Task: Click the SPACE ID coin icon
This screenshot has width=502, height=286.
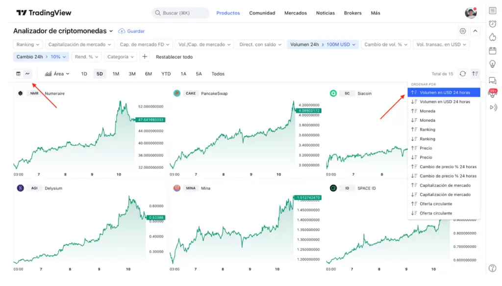Action: point(333,188)
